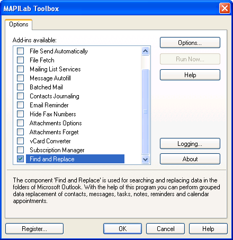
Task: Select the Batched Mail entry
Action: (46, 87)
